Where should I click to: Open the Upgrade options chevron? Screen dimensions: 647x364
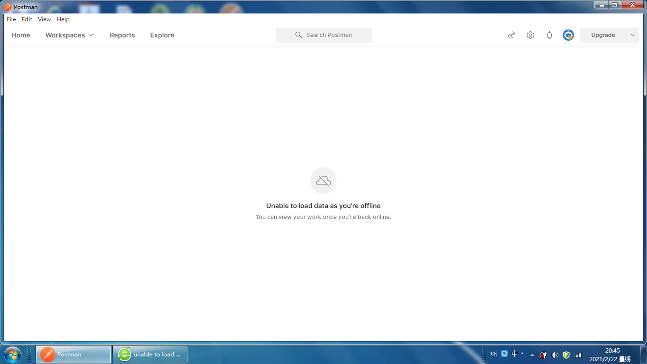coord(633,35)
